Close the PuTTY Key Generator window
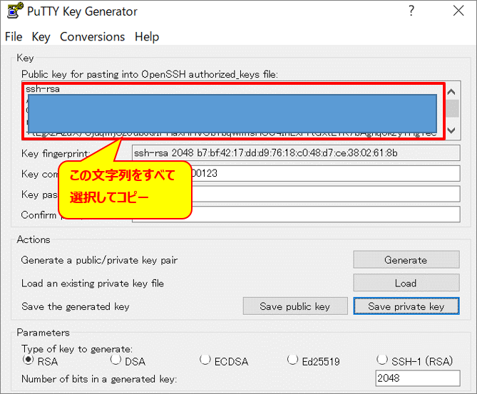The height and width of the screenshot is (394, 477). tap(458, 11)
